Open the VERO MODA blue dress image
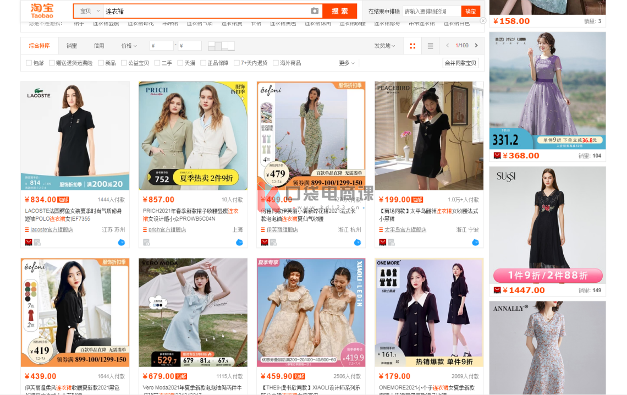Screen dimensions: 627x395 click(193, 312)
